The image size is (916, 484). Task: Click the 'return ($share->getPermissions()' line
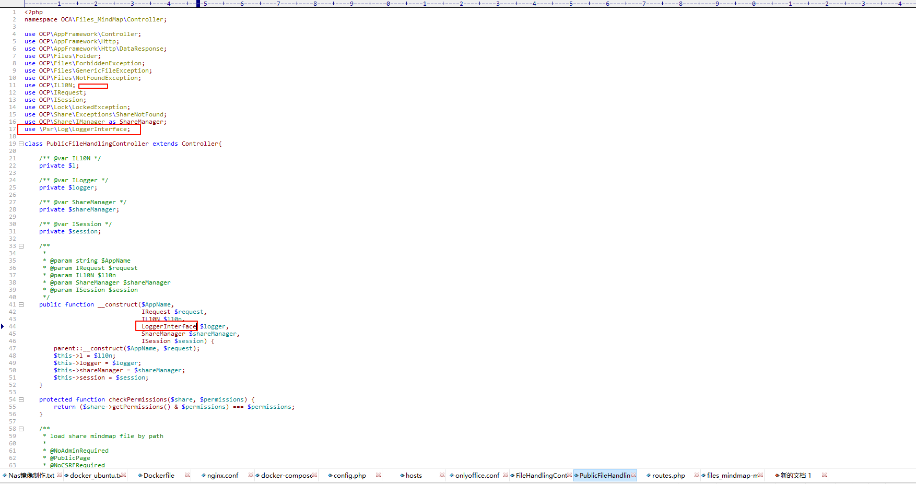coord(174,407)
